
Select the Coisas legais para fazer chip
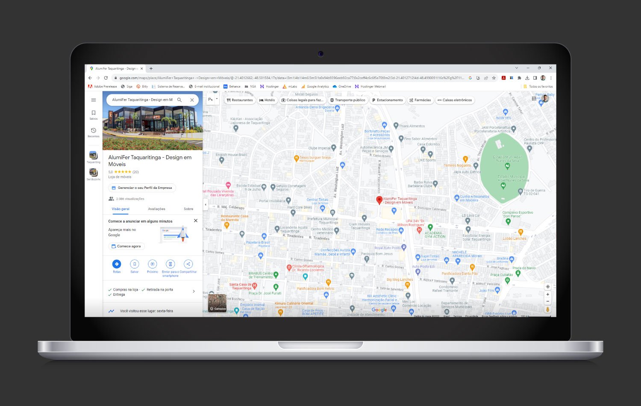(x=302, y=100)
